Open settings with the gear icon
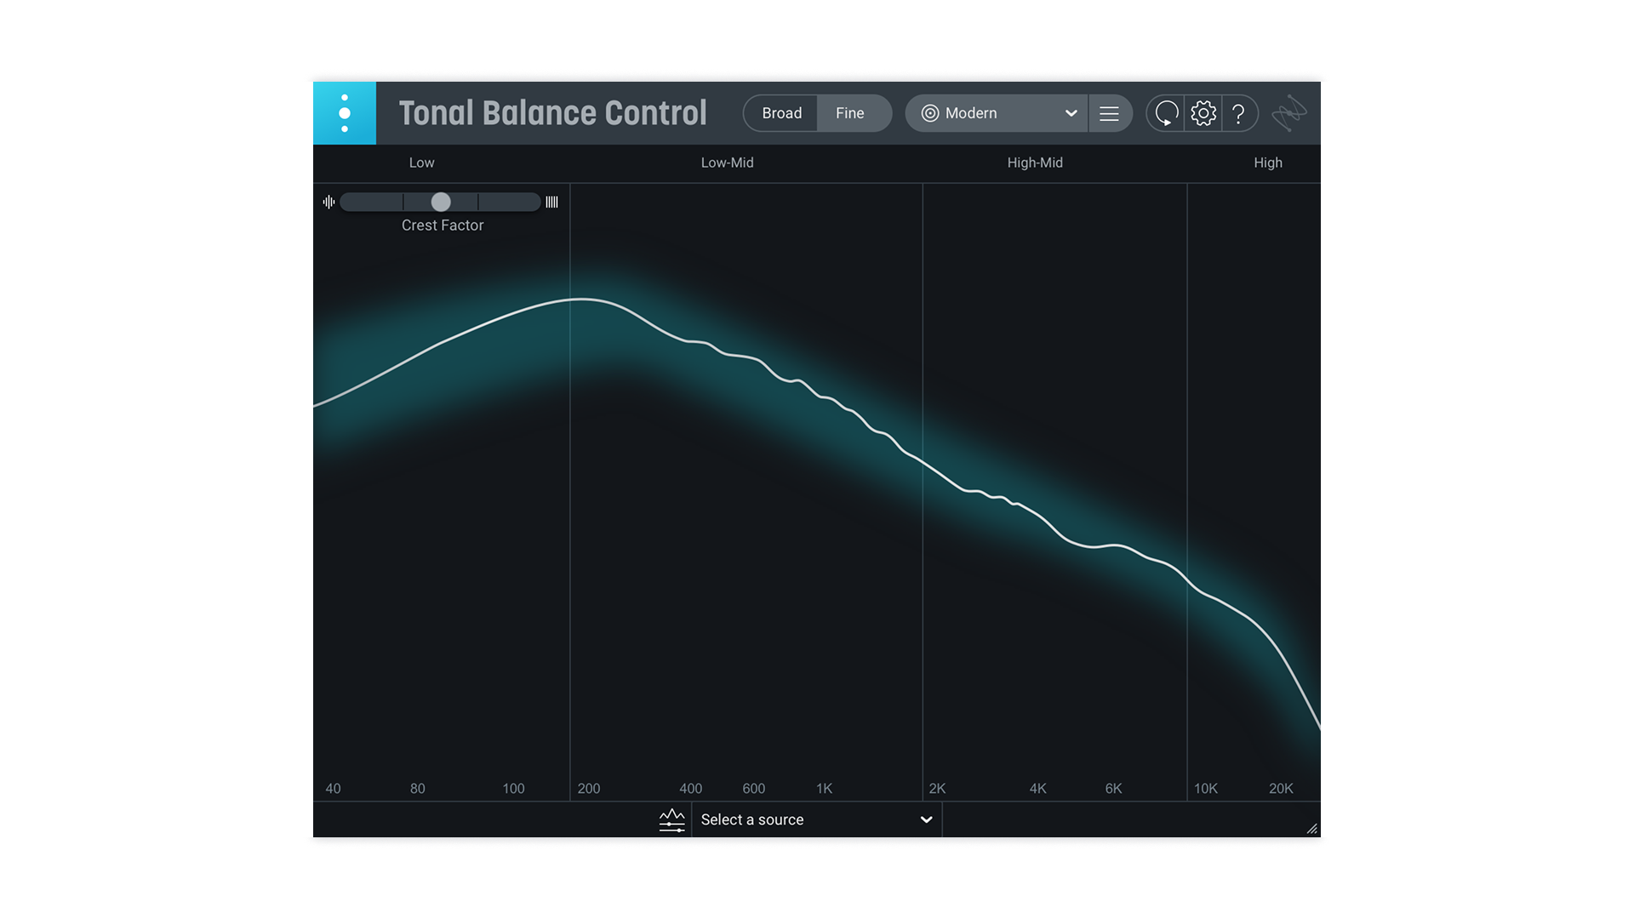Screen dimensions: 1634x919 pyautogui.click(x=1203, y=113)
